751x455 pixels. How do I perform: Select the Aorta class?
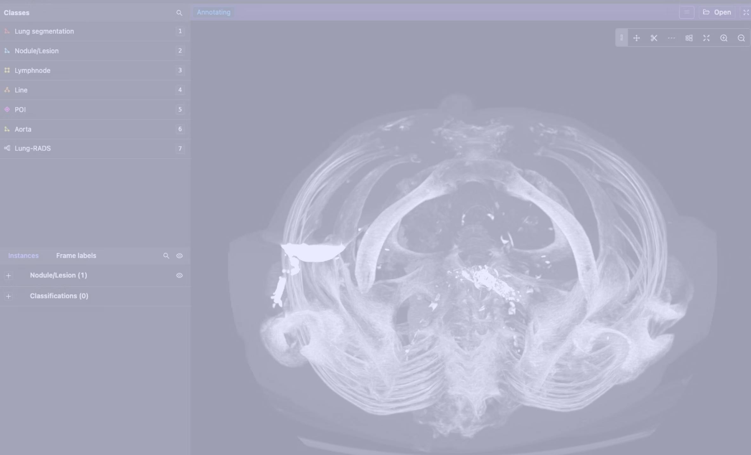(x=95, y=129)
